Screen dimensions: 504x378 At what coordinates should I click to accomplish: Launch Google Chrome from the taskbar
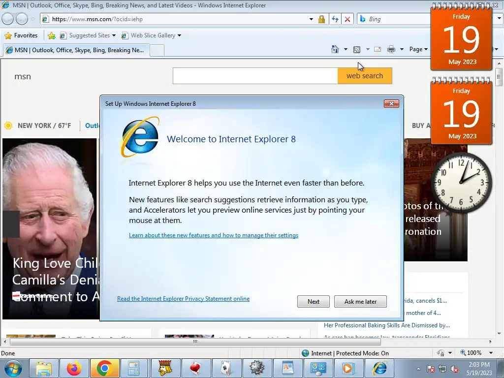pos(104,368)
